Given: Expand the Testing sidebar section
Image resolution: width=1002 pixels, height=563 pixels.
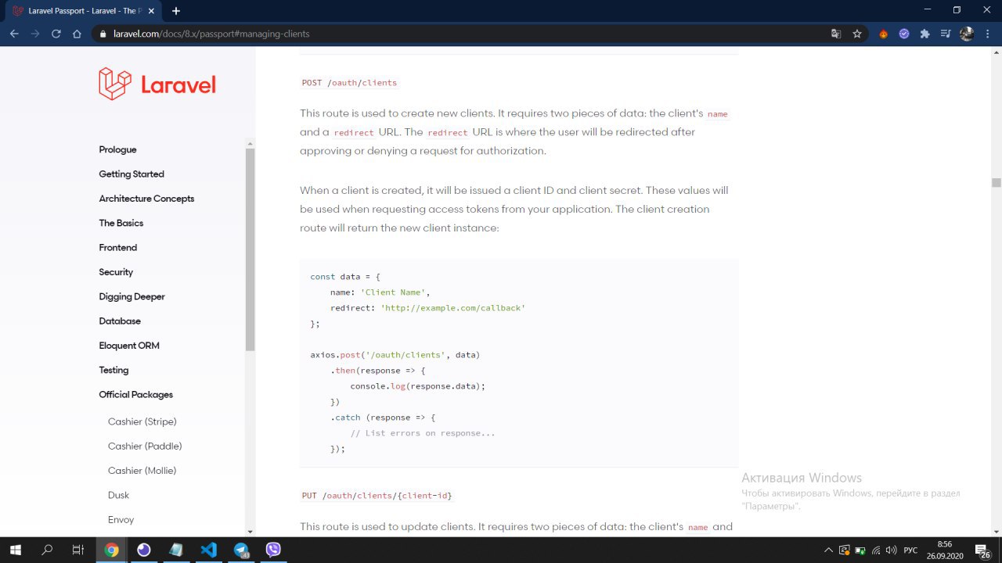Looking at the screenshot, I should click(114, 370).
